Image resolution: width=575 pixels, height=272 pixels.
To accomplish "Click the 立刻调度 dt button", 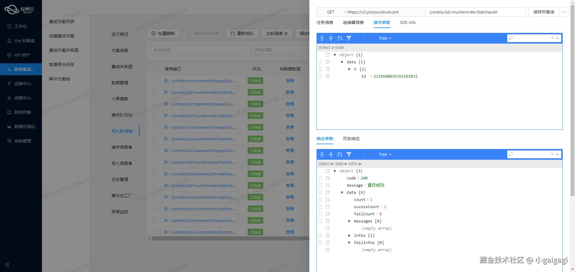I will click(277, 33).
